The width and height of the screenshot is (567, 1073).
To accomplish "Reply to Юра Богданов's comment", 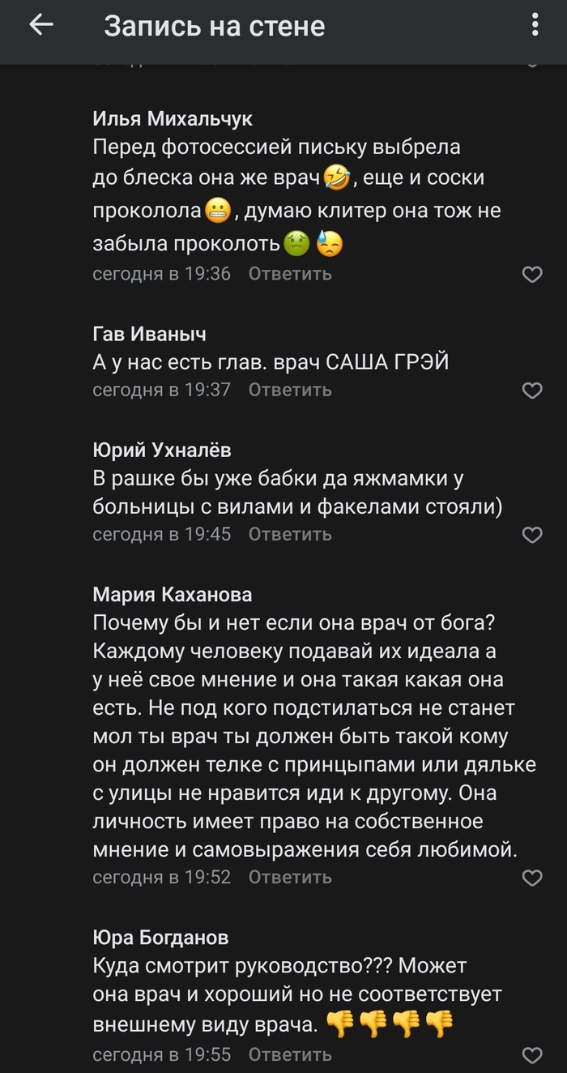I will pyautogui.click(x=290, y=1054).
